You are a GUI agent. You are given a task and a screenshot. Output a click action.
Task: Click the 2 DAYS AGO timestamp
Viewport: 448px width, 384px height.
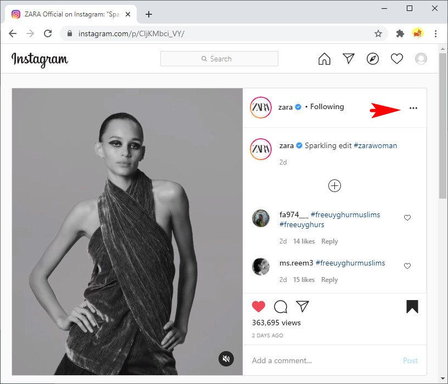267,336
